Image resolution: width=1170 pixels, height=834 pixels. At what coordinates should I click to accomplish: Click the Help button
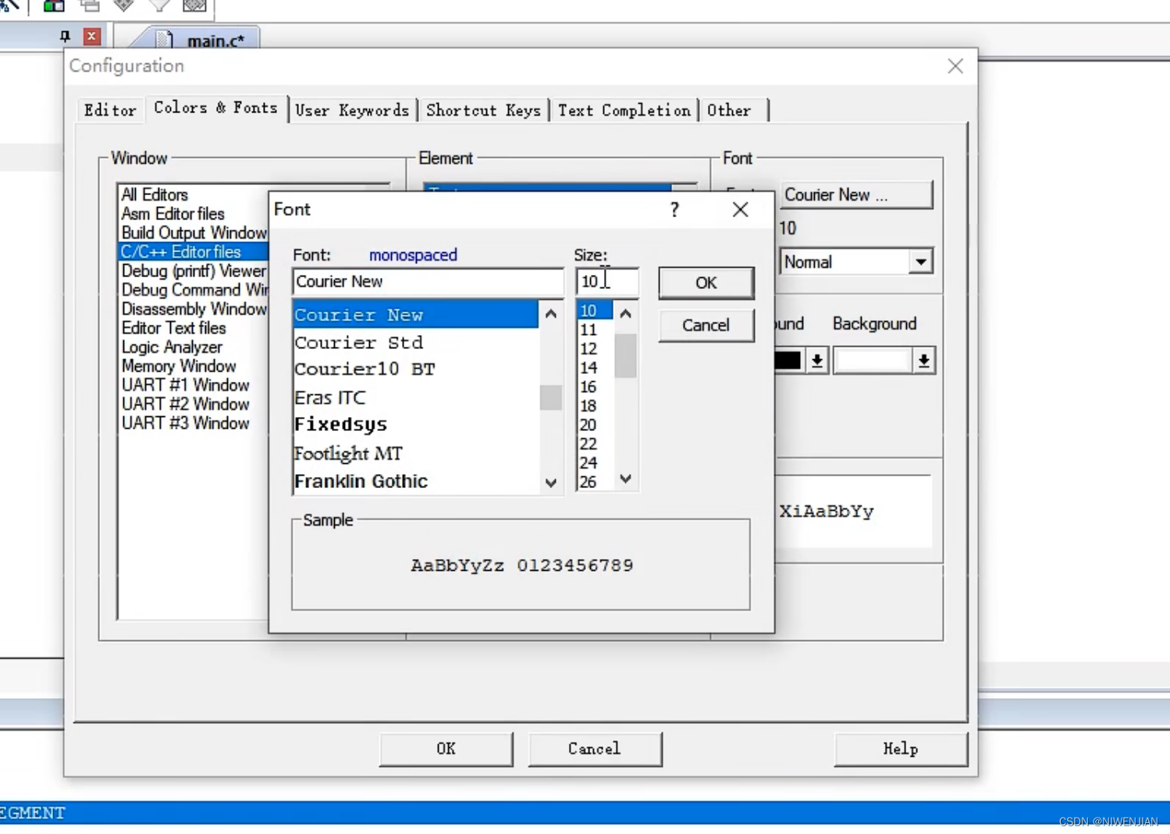(900, 749)
